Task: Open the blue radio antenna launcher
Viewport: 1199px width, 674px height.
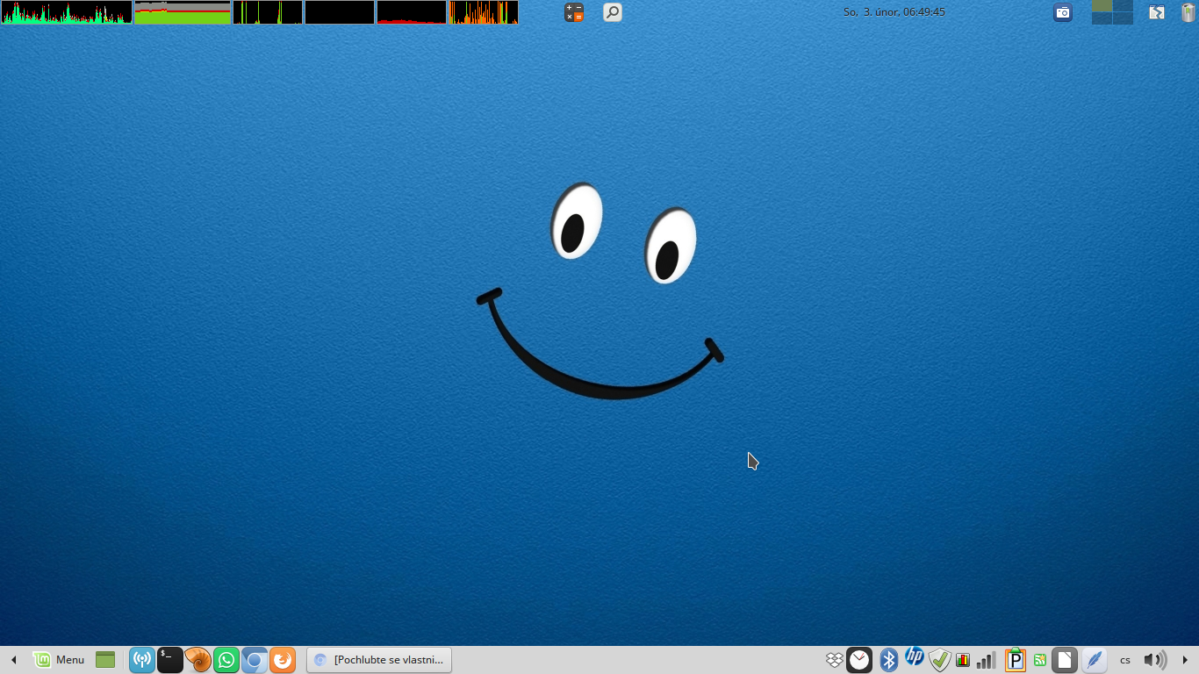Action: point(141,660)
